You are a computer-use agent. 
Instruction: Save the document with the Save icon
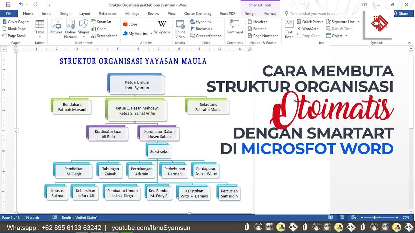click(x=8, y=5)
